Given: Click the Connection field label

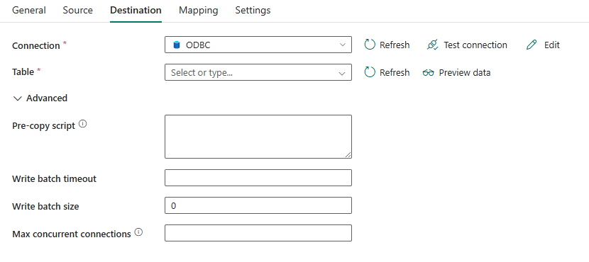Looking at the screenshot, I should click(36, 46).
